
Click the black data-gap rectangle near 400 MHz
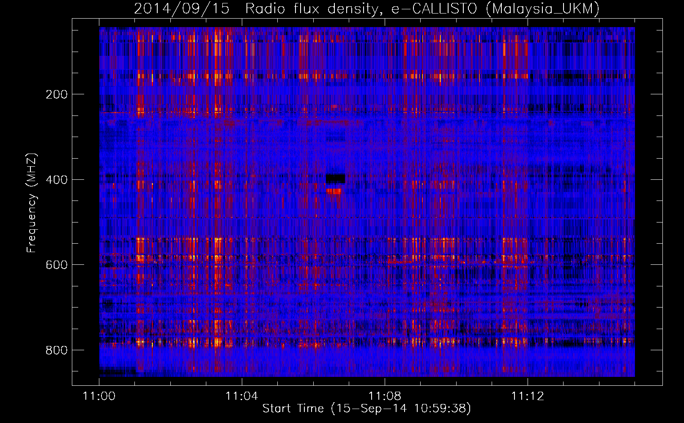(x=336, y=179)
